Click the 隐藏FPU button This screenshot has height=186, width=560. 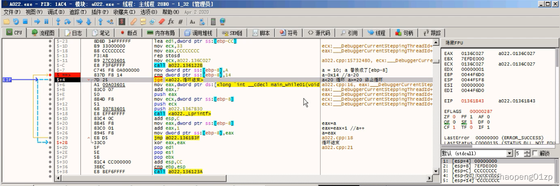coord(499,42)
